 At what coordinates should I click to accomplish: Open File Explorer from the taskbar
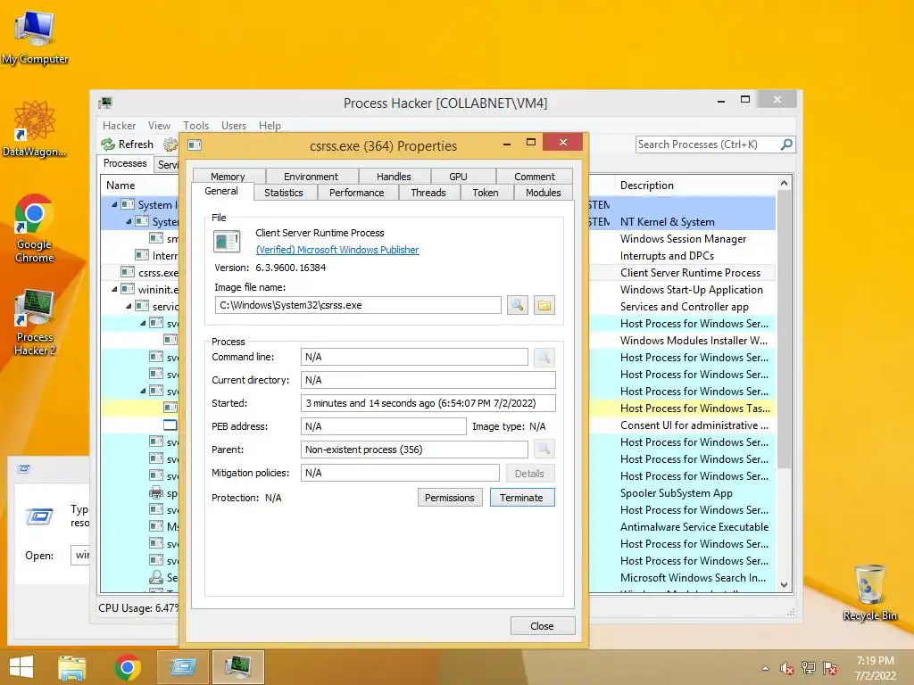pos(72,667)
